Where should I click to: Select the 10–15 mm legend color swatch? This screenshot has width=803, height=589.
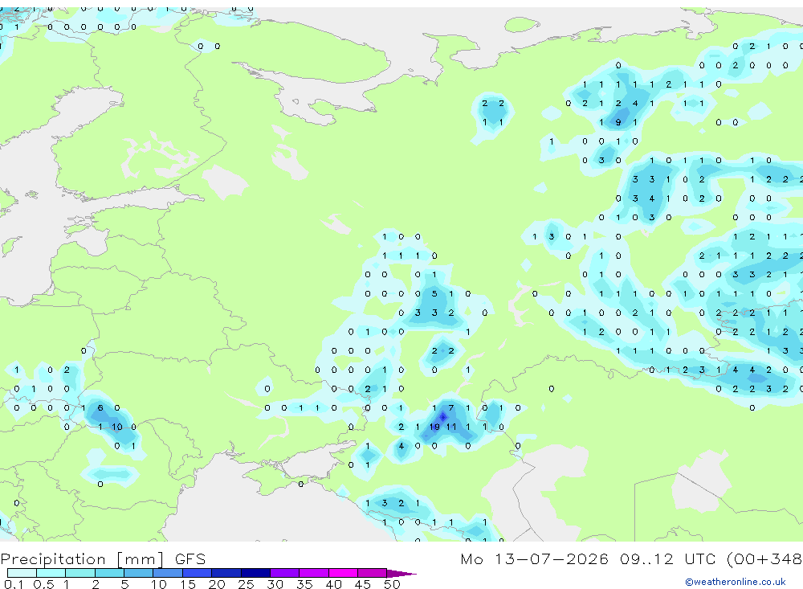(x=168, y=573)
